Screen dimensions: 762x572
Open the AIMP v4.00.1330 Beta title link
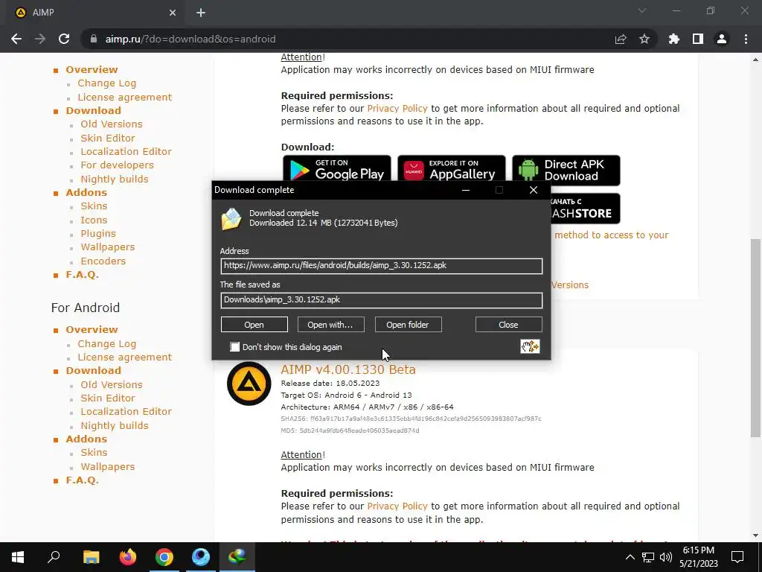pos(348,369)
